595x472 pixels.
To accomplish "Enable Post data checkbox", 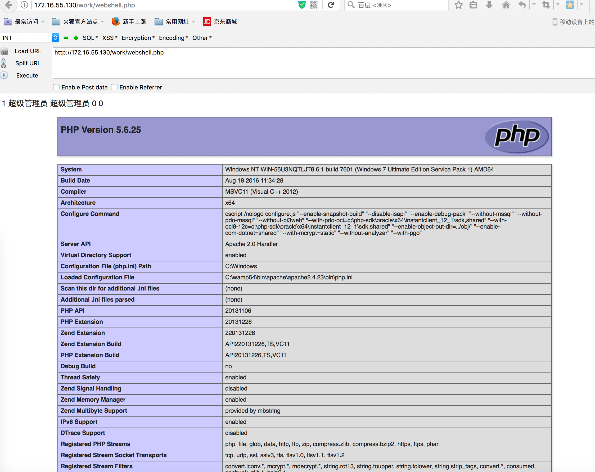I will pos(56,87).
